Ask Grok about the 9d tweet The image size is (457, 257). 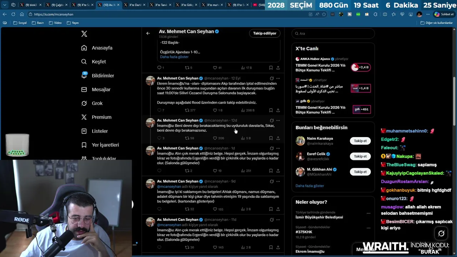tap(272, 181)
